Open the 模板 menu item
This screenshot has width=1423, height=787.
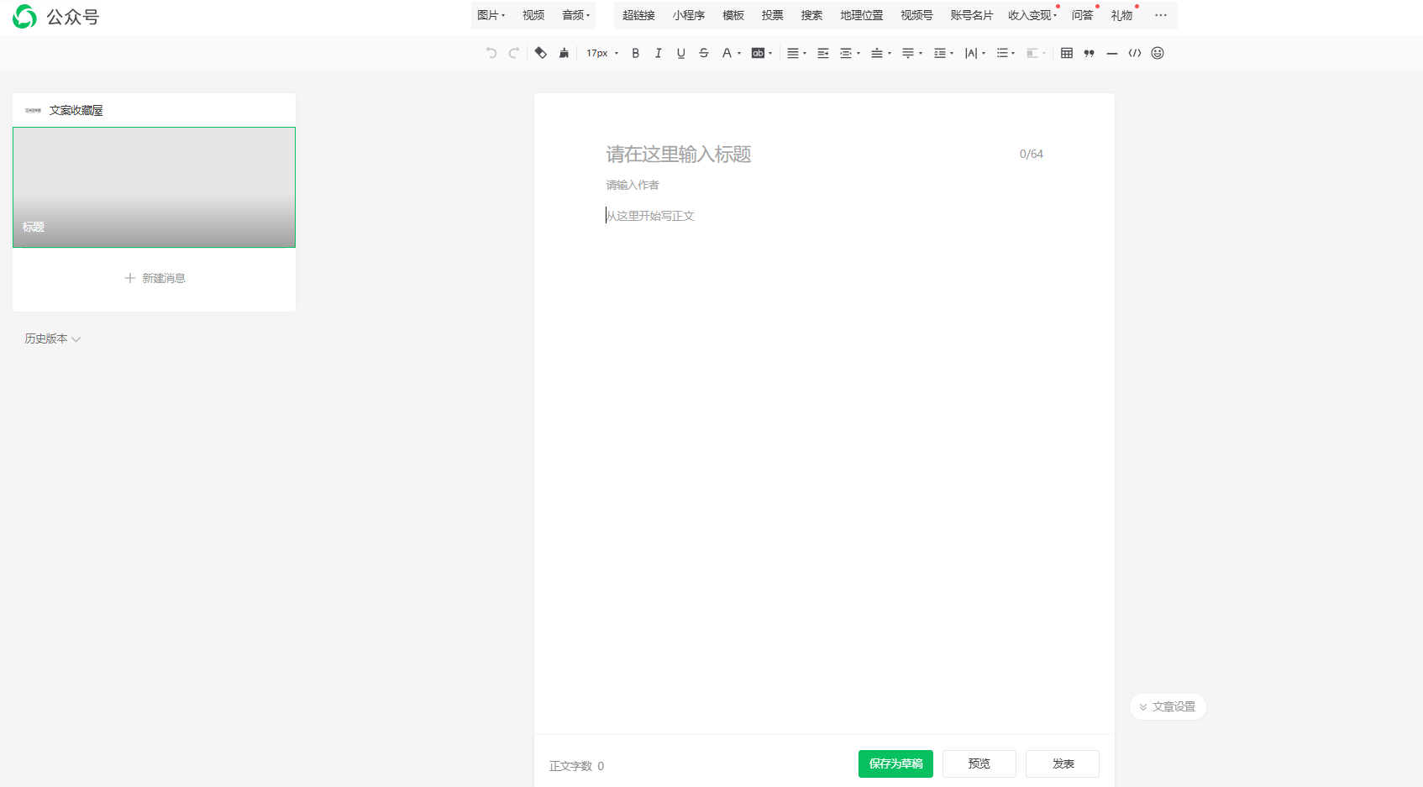coord(733,15)
